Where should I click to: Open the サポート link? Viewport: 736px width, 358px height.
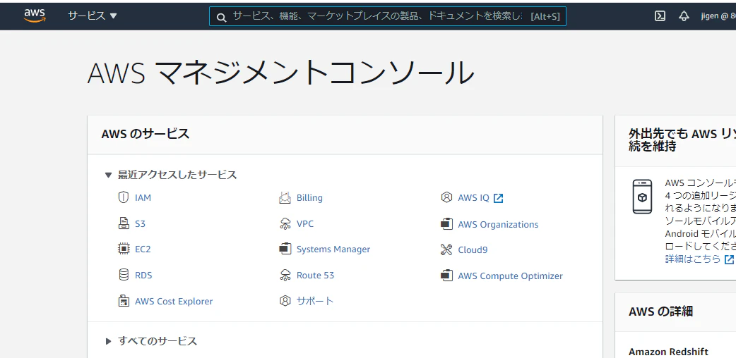pyautogui.click(x=315, y=301)
